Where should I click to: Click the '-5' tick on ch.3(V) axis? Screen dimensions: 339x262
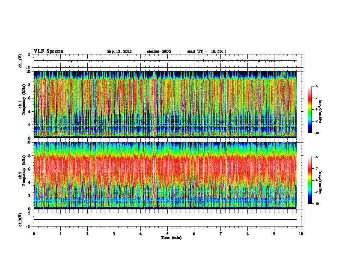(29, 226)
